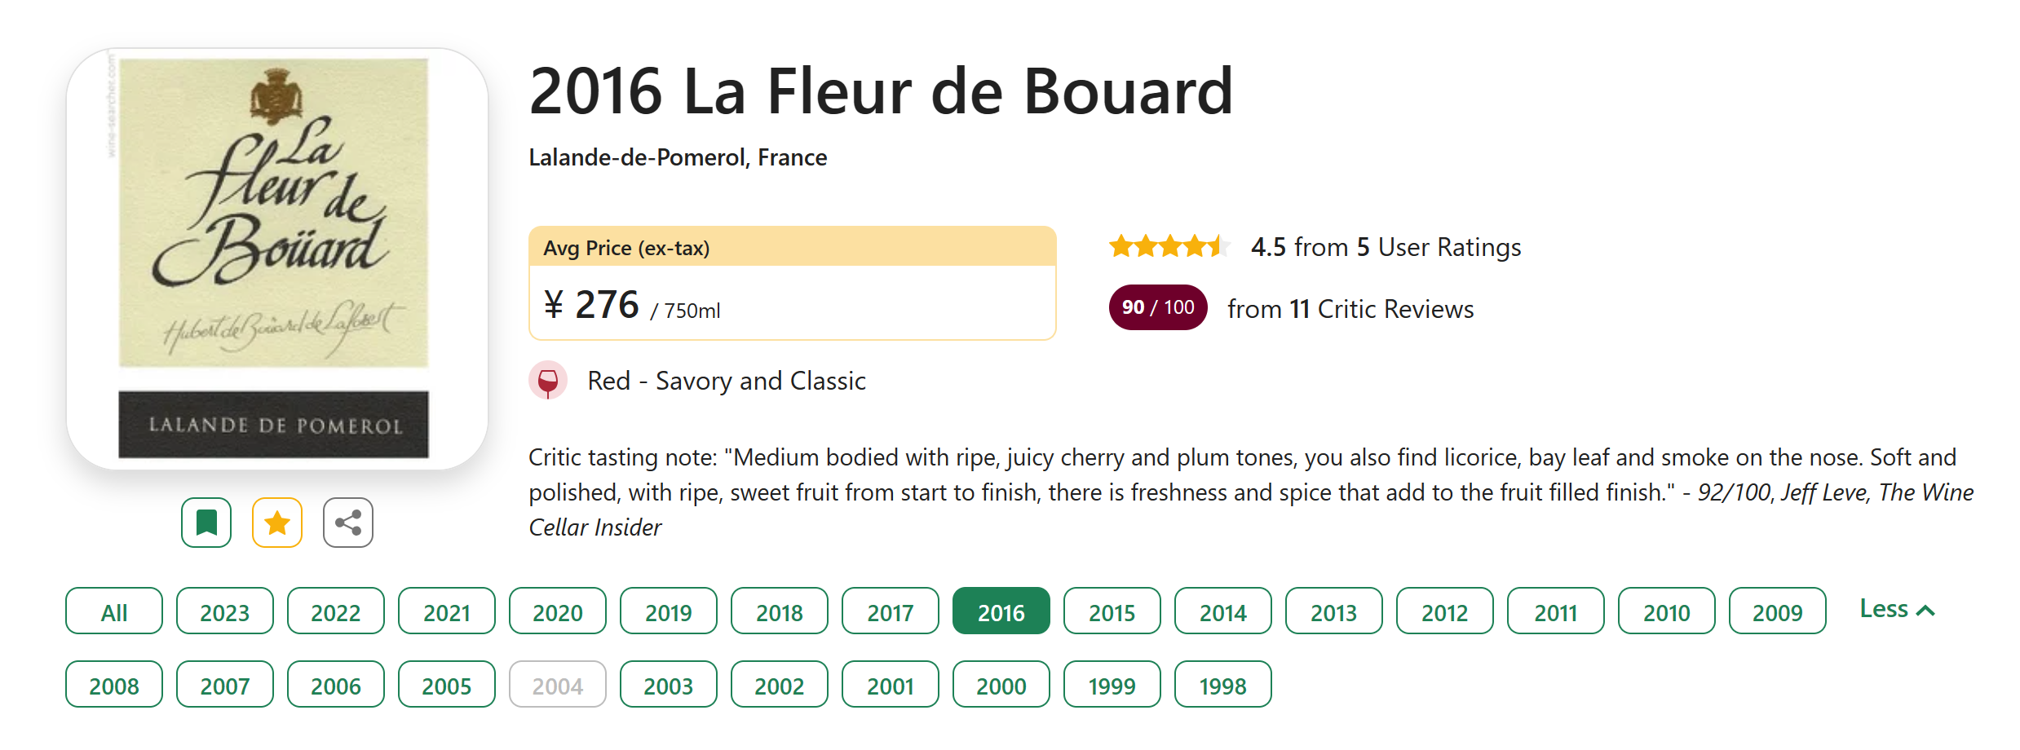The width and height of the screenshot is (2020, 750).
Task: Choose the 2019 vintage tab
Action: click(669, 611)
